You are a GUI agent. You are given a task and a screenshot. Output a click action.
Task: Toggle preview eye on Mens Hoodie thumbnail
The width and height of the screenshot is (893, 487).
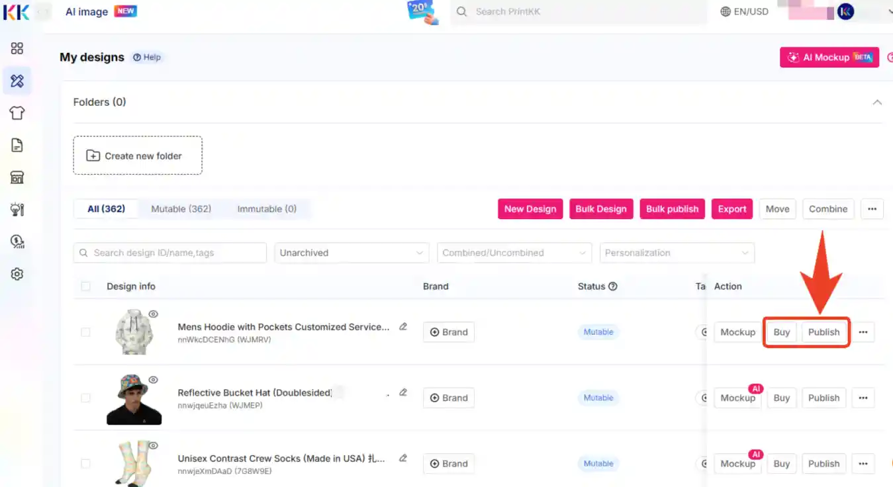(154, 314)
